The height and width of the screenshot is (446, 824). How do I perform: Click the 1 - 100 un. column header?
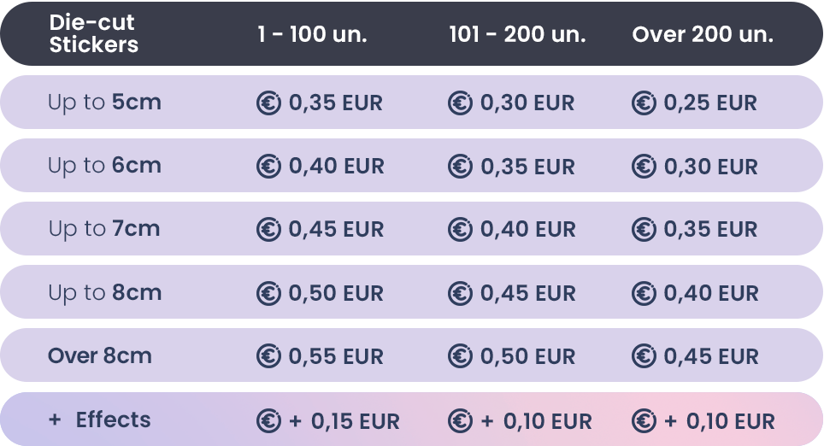312,35
